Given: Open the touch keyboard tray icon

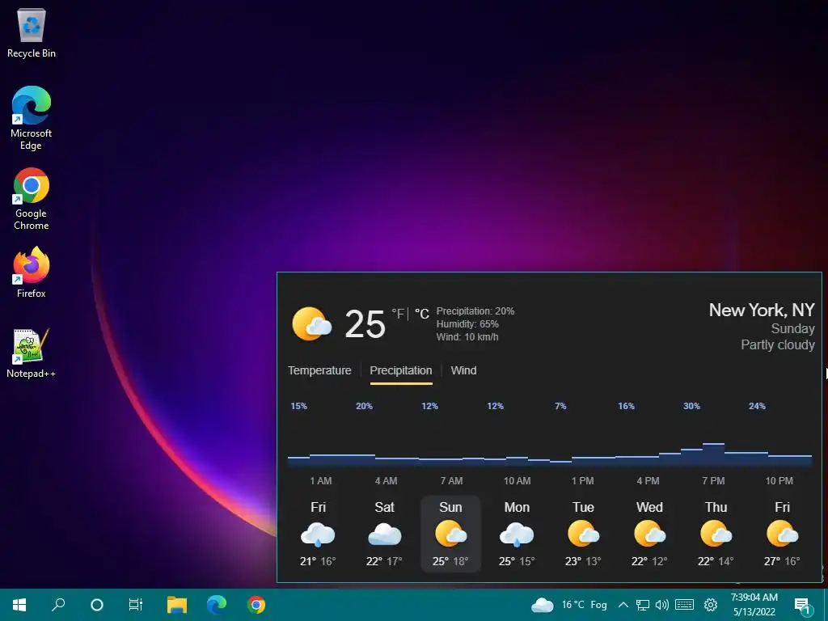Looking at the screenshot, I should [x=684, y=605].
